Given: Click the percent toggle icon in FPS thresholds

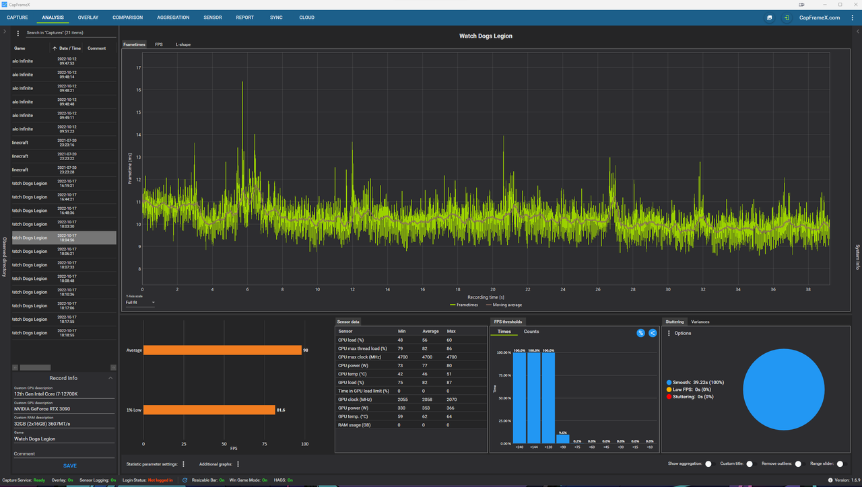Looking at the screenshot, I should (x=640, y=333).
